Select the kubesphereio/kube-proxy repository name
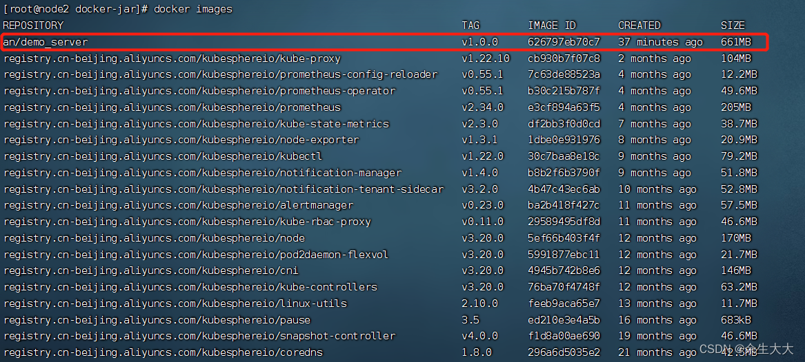This screenshot has width=805, height=362. click(x=172, y=58)
